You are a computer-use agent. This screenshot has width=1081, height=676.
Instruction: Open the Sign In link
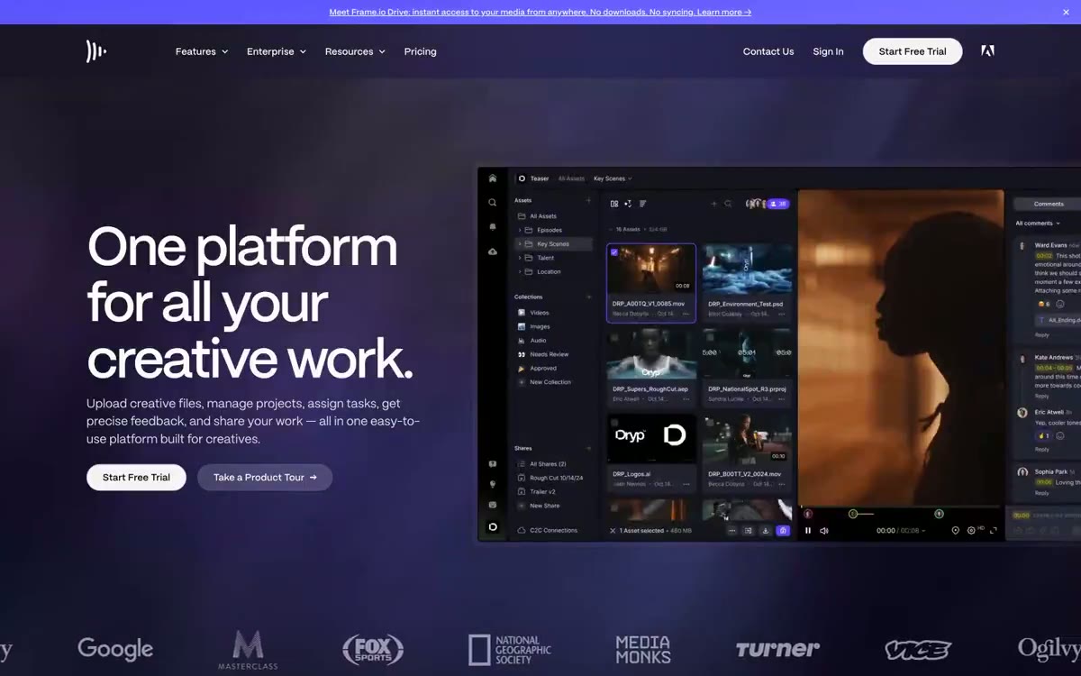click(x=828, y=51)
